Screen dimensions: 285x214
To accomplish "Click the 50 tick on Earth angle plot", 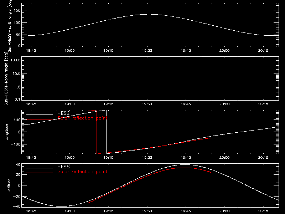I will [x=18, y=35].
